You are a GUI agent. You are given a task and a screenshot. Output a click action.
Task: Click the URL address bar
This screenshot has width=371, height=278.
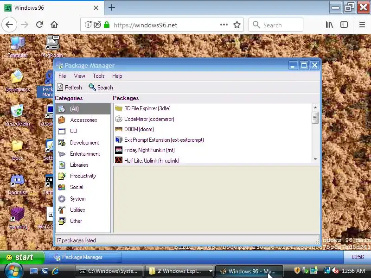(162, 25)
